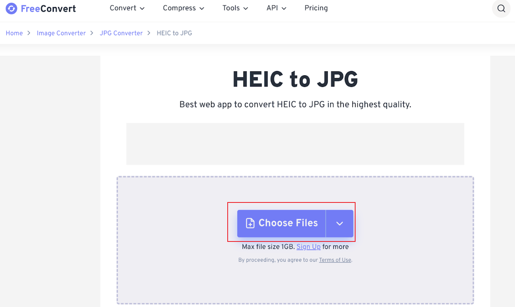Click the file-plus icon inside Choose Files
This screenshot has width=515, height=307.
(x=250, y=223)
